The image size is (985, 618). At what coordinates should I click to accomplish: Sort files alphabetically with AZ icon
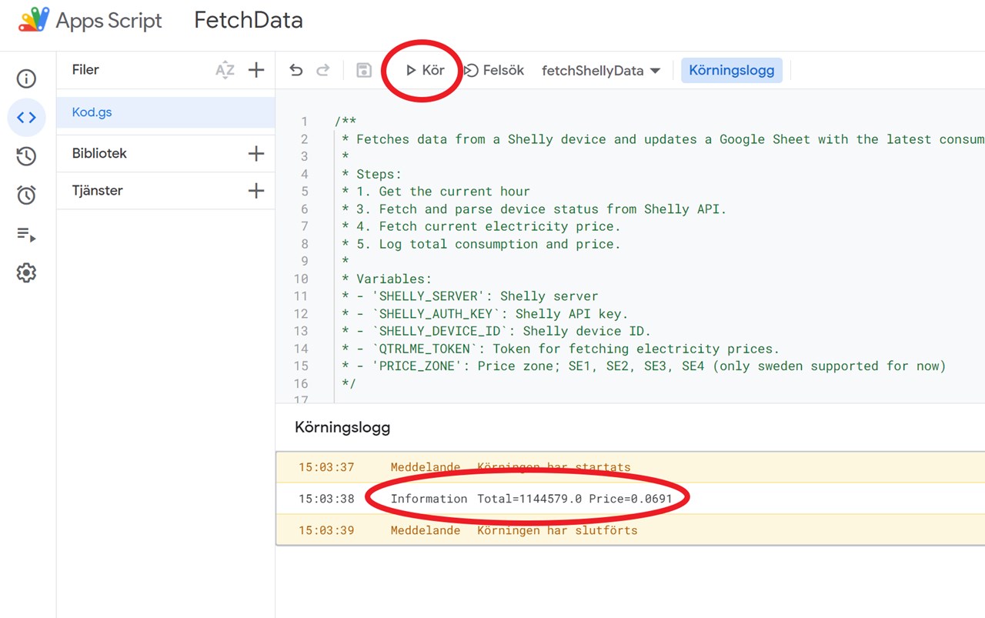[x=225, y=70]
